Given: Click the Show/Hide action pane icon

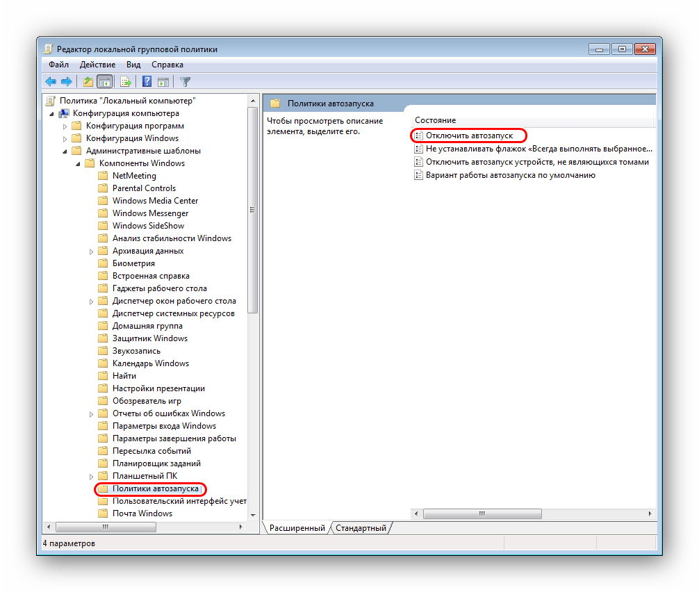Looking at the screenshot, I should tap(163, 82).
